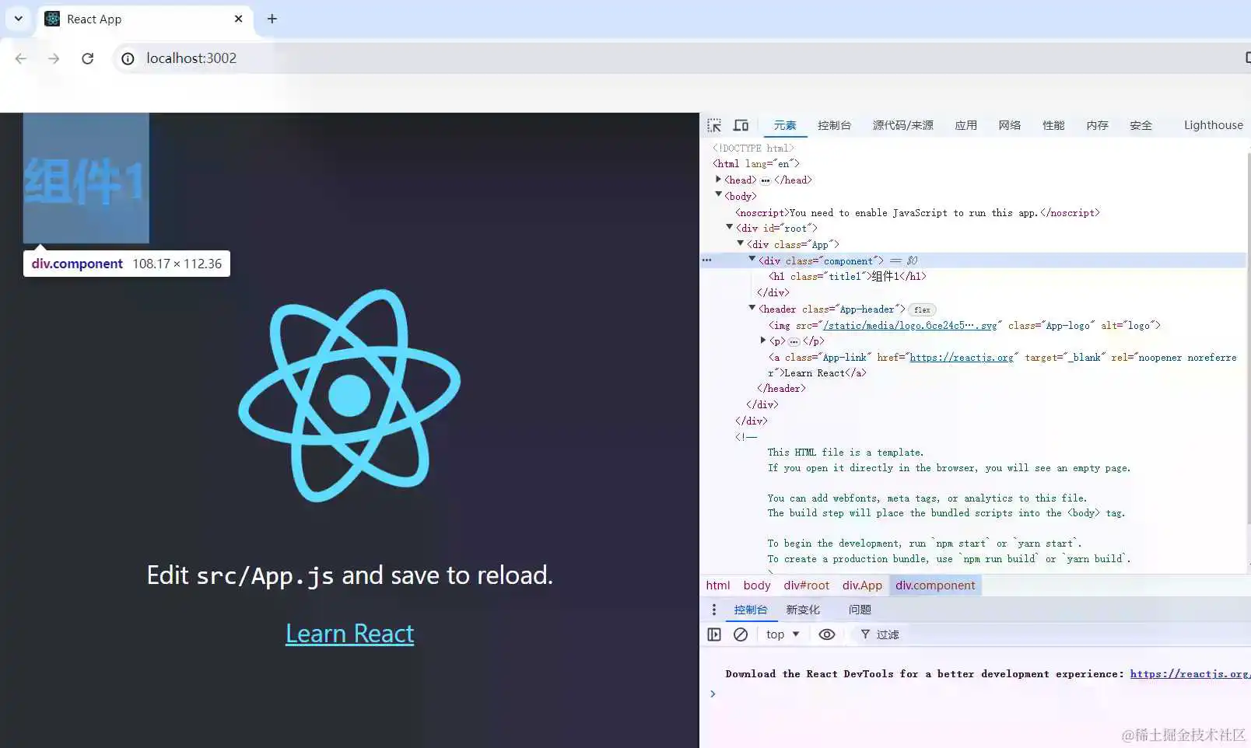Select the noscript element line

917,213
